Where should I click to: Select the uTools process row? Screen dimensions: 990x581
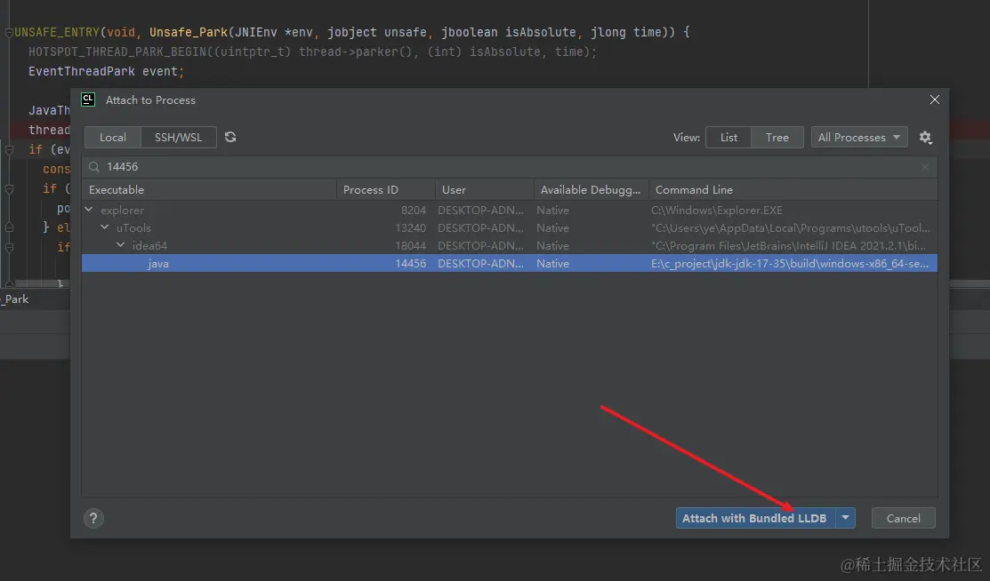509,227
